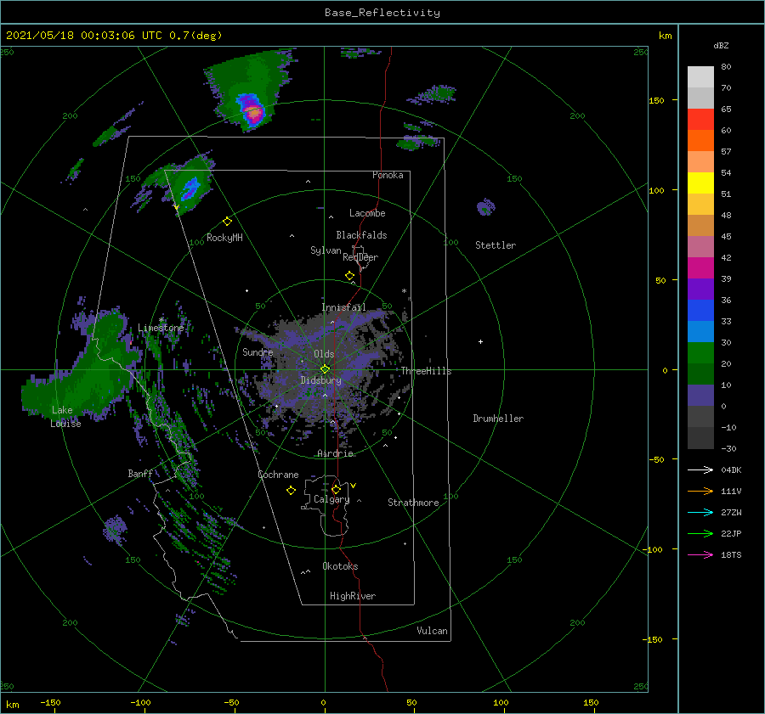
Task: Select the orange 57-60 dBZ legend swatch
Action: 700,141
